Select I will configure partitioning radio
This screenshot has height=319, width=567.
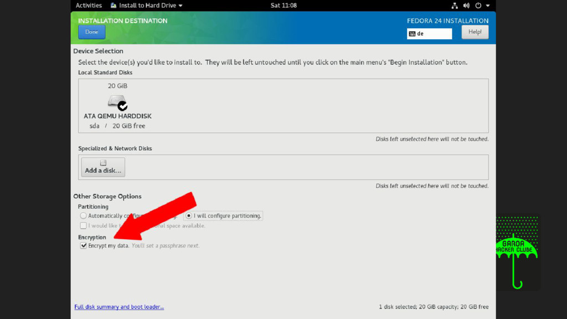(189, 215)
